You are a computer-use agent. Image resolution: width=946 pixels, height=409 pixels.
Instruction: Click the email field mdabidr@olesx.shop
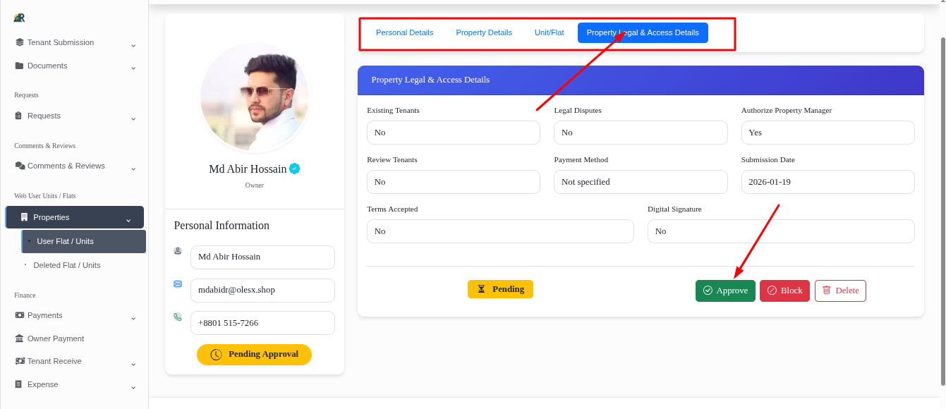pyautogui.click(x=262, y=290)
